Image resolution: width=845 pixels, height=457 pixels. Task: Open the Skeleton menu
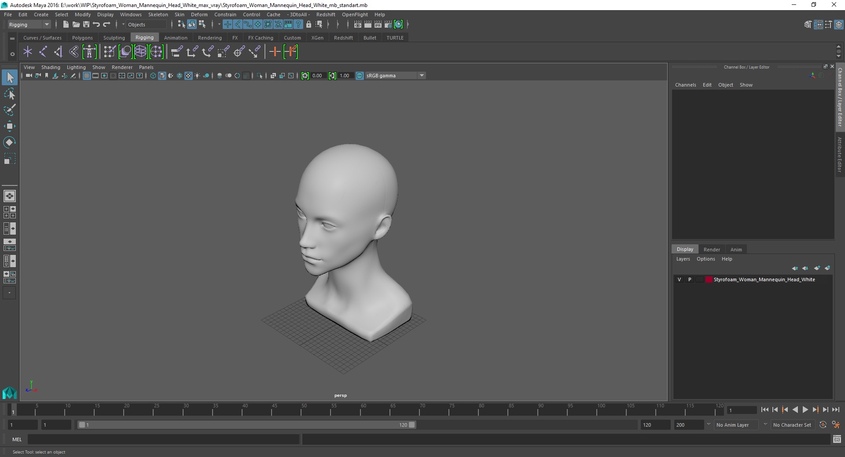(x=158, y=15)
